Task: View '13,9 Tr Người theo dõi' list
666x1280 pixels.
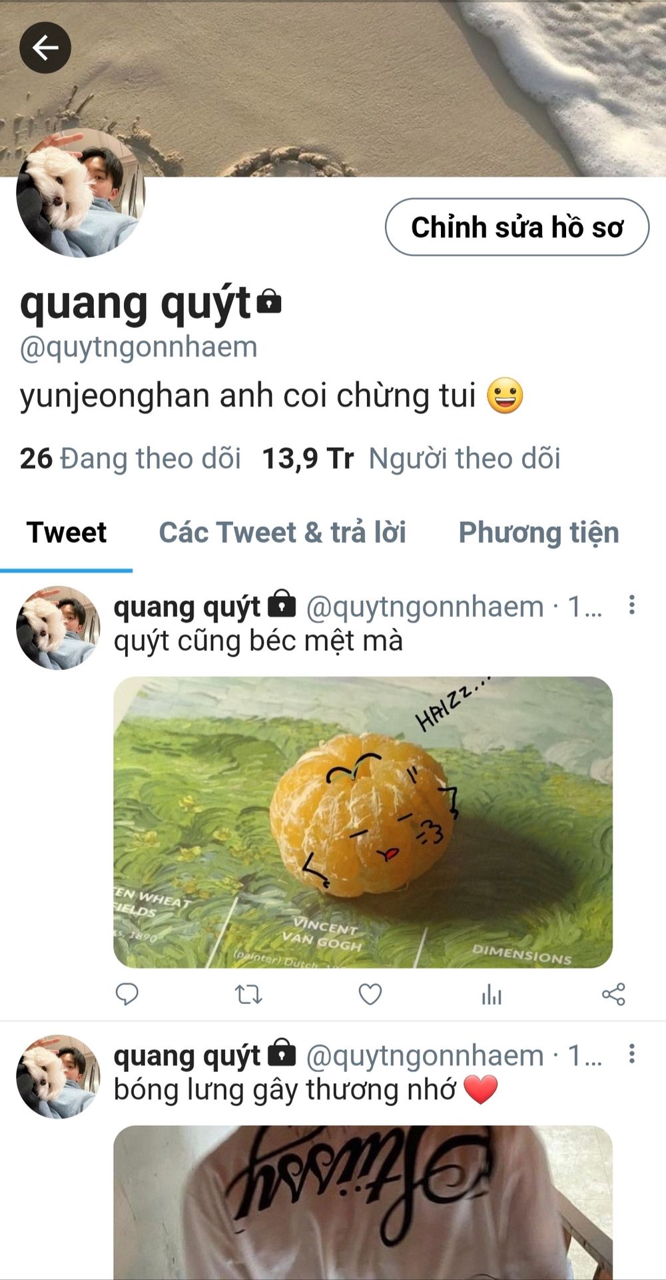Action: tap(411, 459)
